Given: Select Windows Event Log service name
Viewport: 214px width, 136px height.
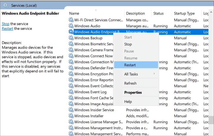Looking at the screenshot, I should 90,92.
